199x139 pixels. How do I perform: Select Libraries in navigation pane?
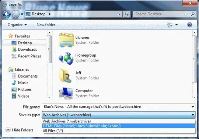(22, 69)
